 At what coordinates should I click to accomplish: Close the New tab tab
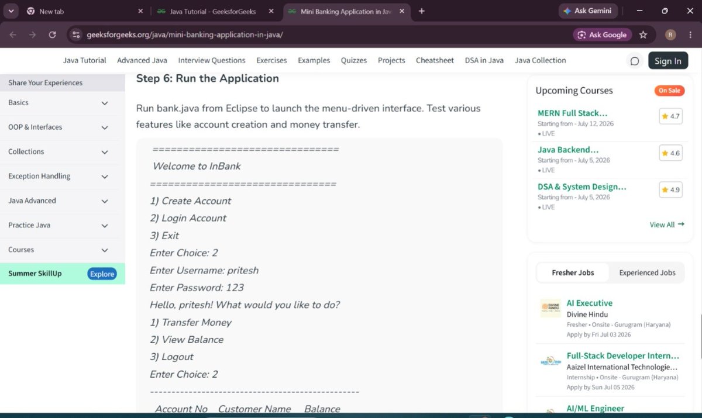[x=140, y=11]
